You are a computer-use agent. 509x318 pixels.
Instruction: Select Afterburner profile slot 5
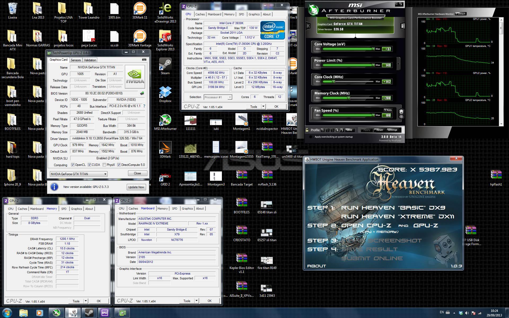pyautogui.click(x=342, y=130)
